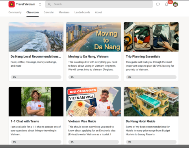Open the notifications bell icon
This screenshot has height=148, width=189.
167,4
